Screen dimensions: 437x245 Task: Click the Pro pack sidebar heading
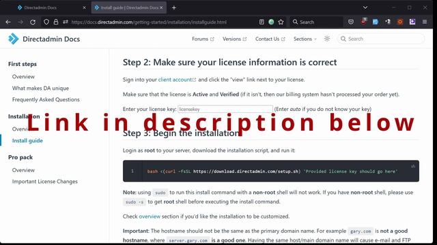(20, 157)
